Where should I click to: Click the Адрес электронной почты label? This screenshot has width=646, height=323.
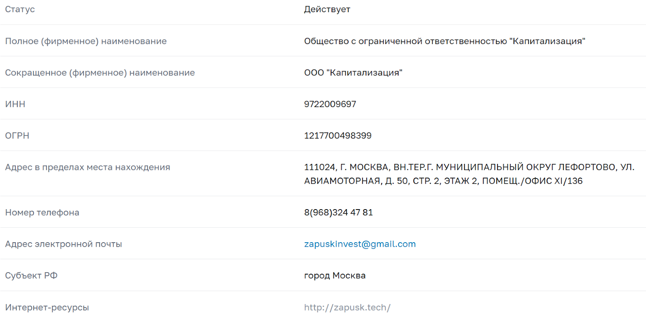tap(63, 244)
